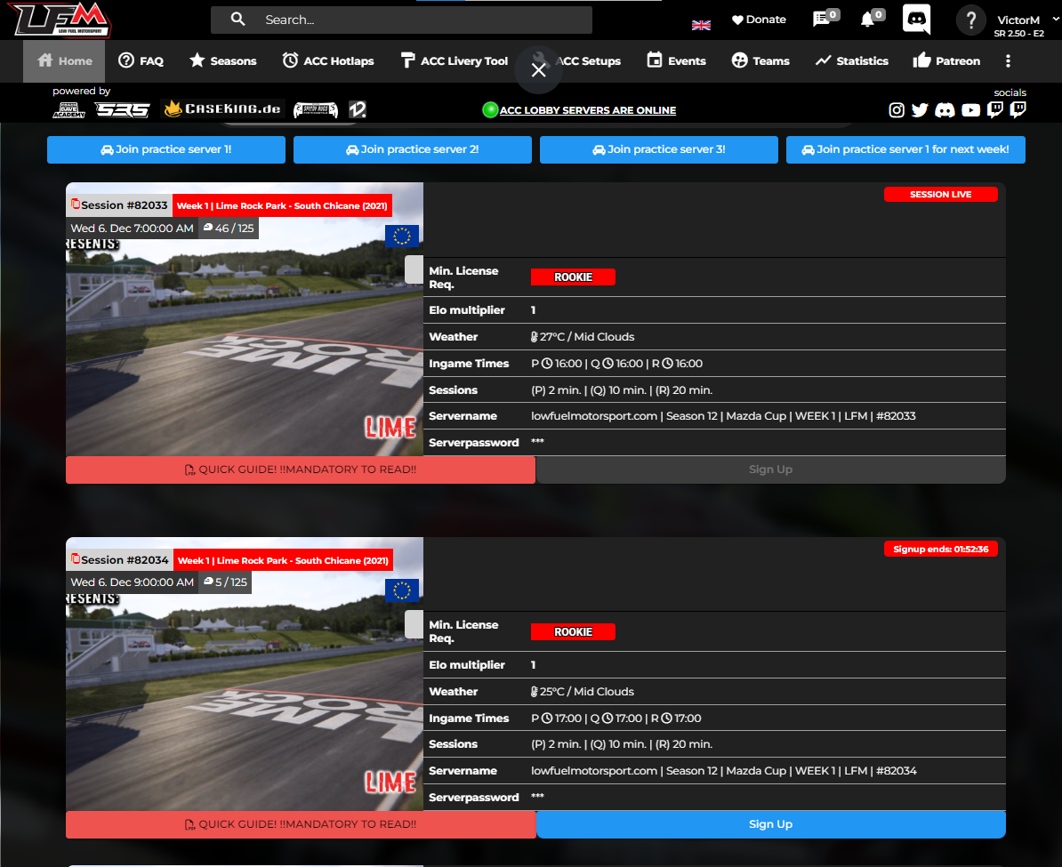
Task: Click the Coach Dave Academy sponsor logo
Action: (69, 109)
